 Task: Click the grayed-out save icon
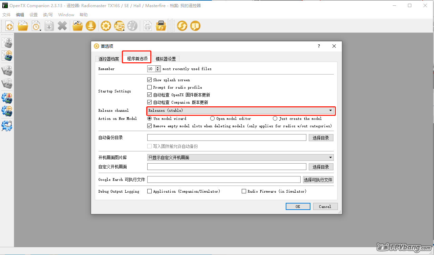tap(49, 26)
